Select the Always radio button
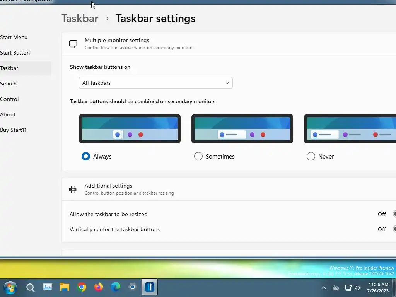This screenshot has width=396, height=297. coord(86,156)
